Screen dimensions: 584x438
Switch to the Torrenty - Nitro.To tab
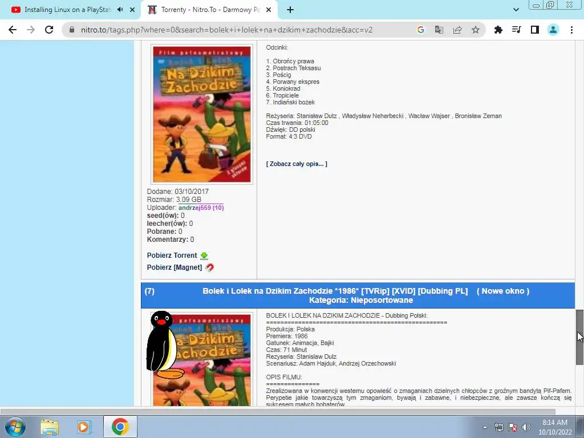pyautogui.click(x=209, y=10)
